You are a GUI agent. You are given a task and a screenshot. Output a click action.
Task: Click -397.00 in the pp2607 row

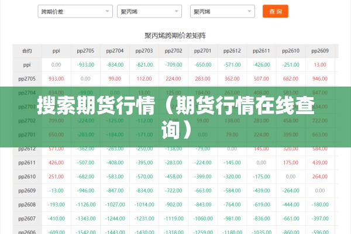click(x=320, y=219)
